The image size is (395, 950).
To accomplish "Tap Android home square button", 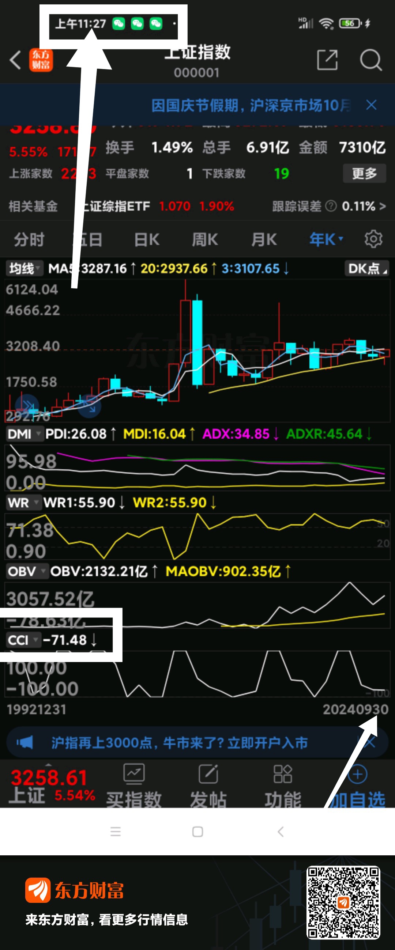I will point(197,831).
